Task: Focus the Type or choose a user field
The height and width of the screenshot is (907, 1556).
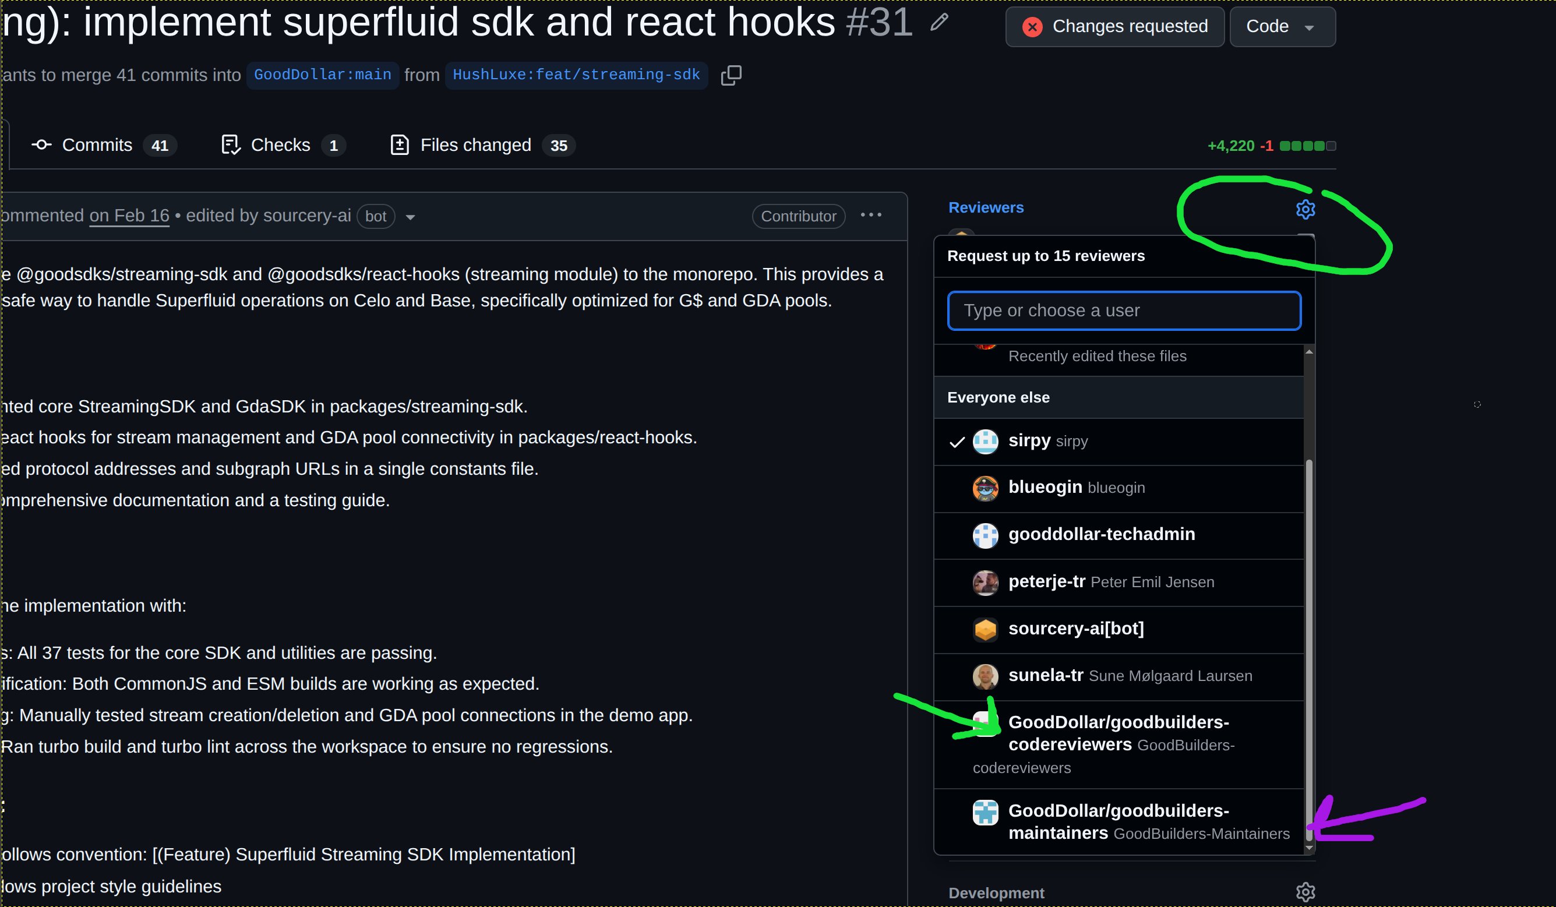Action: [1124, 310]
